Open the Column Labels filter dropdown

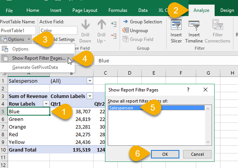(x=90, y=96)
